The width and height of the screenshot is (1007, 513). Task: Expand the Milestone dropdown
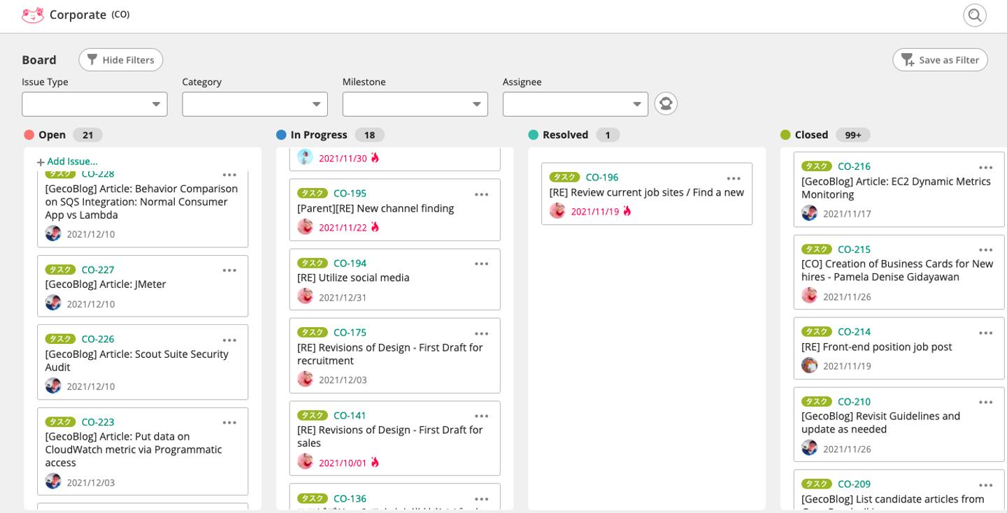pyautogui.click(x=415, y=104)
